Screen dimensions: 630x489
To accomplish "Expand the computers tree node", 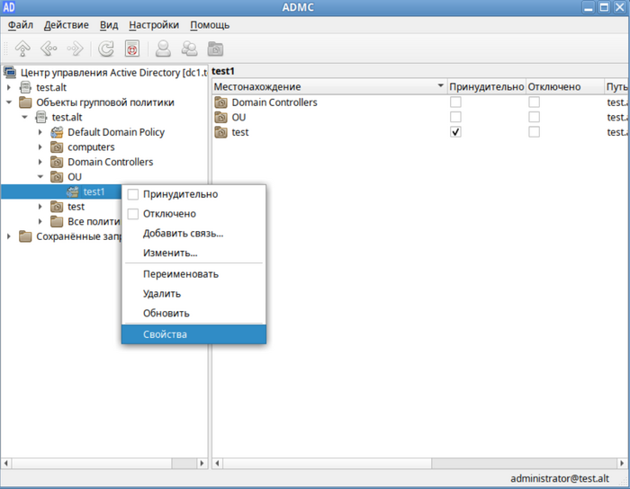I will [x=40, y=147].
